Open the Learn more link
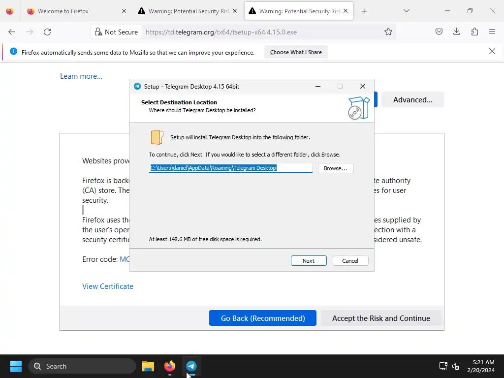Image resolution: width=504 pixels, height=378 pixels. point(81,76)
